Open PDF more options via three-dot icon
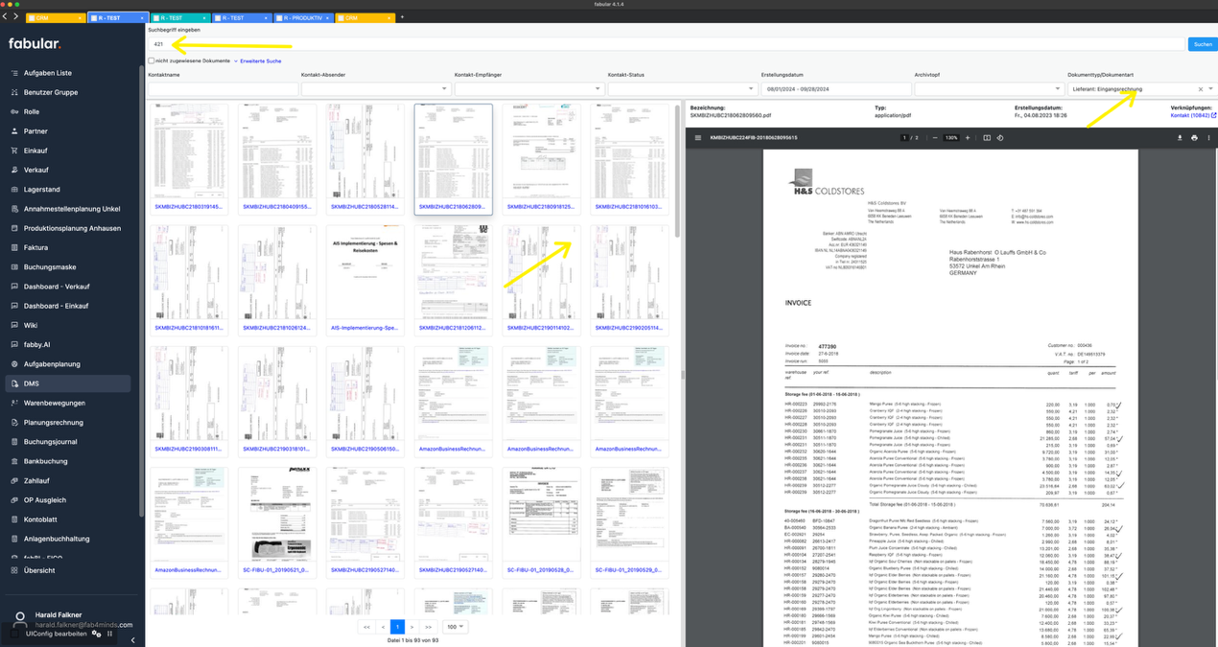The image size is (1218, 647). tap(1206, 138)
